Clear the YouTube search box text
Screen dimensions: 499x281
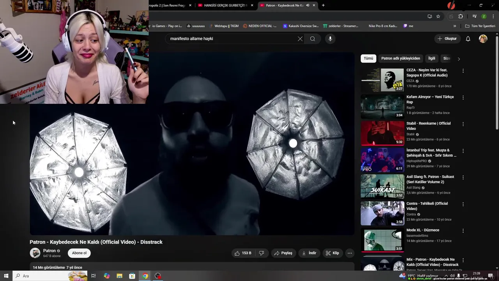coord(300,39)
